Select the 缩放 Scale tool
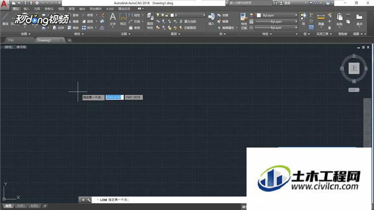Screen dimensions: 374x210 point(73,28)
